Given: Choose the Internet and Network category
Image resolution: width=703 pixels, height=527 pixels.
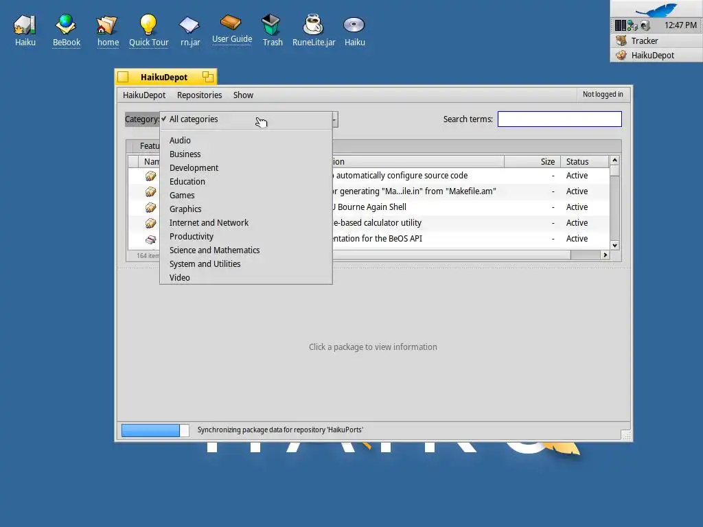Looking at the screenshot, I should [x=246, y=223].
